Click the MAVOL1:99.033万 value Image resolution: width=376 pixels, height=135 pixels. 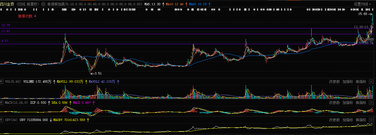coord(70,82)
